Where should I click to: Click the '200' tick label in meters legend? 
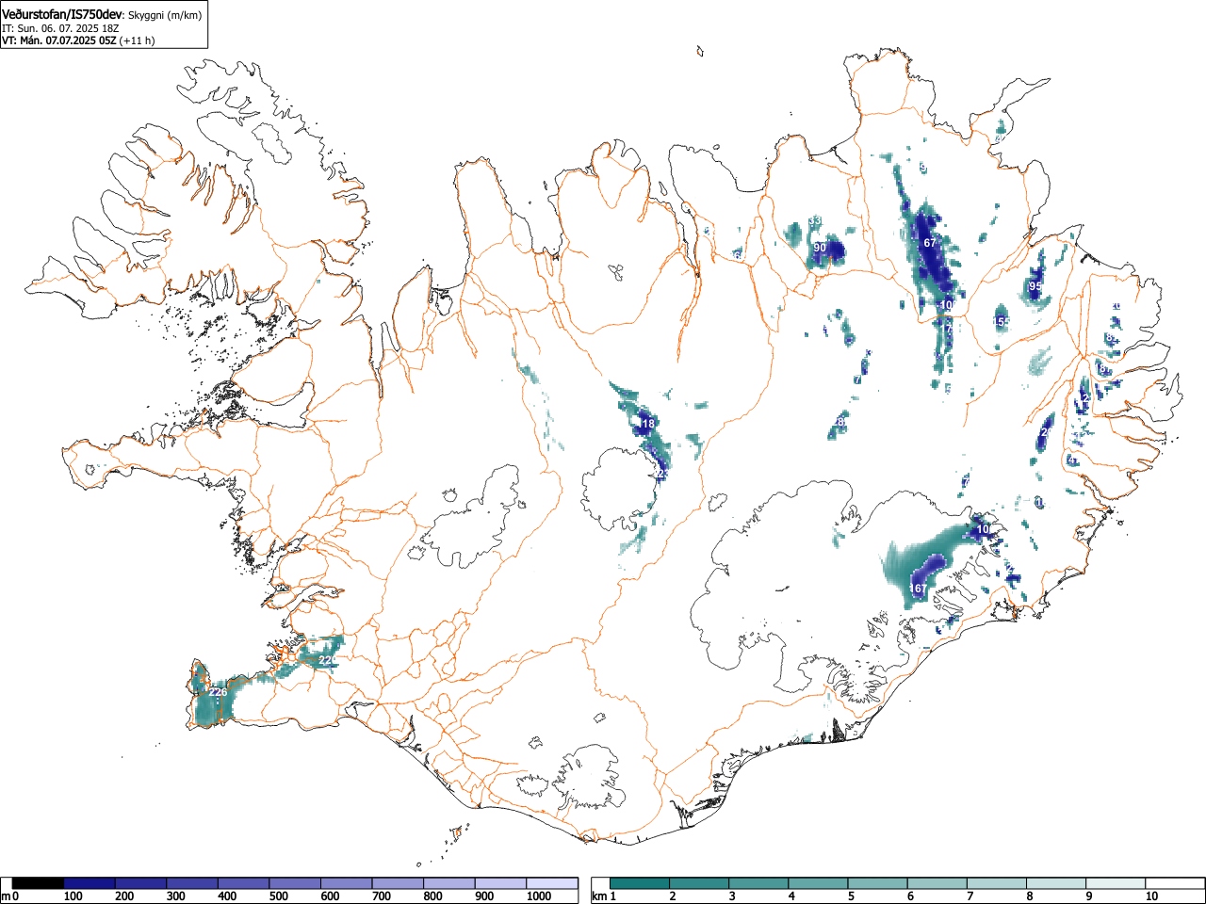click(x=124, y=896)
